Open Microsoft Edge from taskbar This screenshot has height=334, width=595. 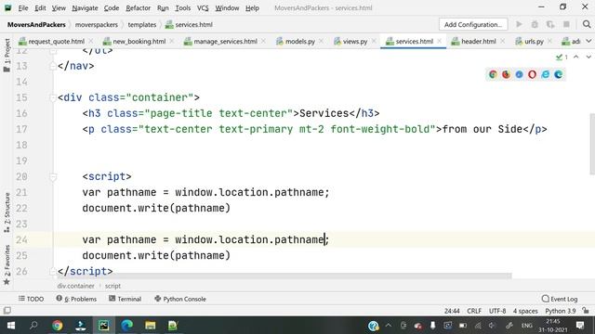126,326
